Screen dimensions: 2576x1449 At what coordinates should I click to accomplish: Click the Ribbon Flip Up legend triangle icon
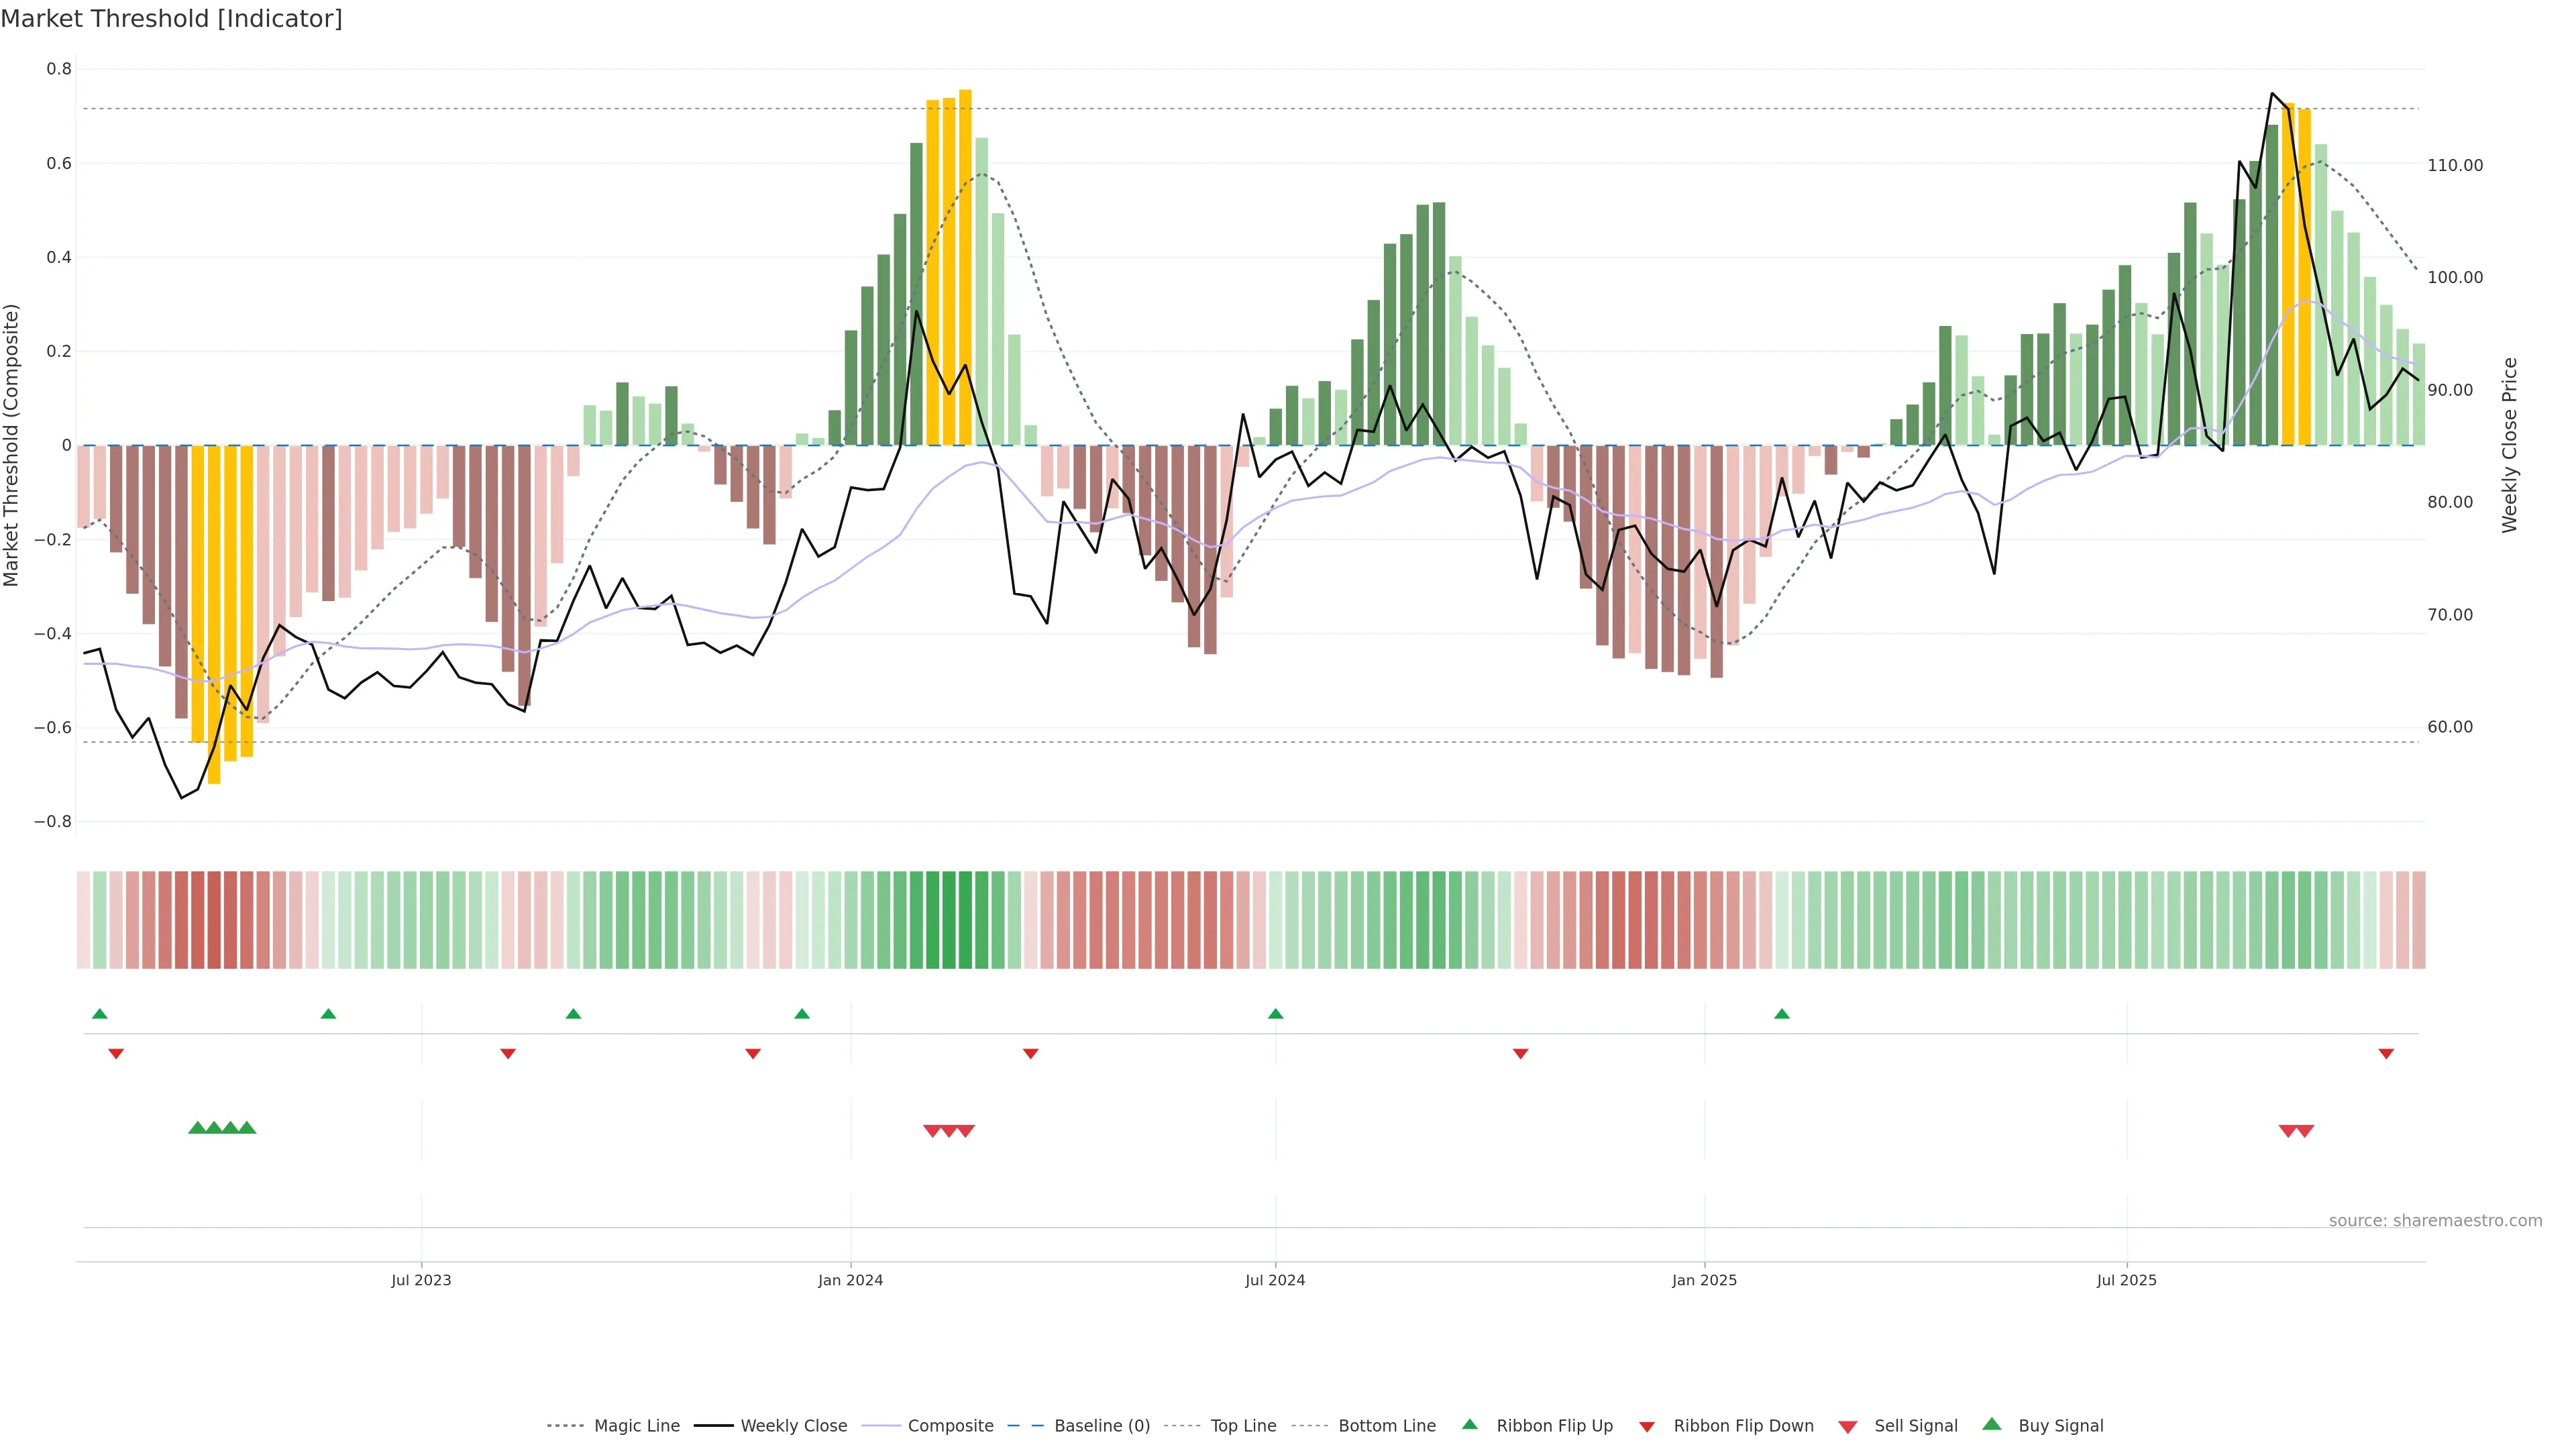click(x=1469, y=1424)
